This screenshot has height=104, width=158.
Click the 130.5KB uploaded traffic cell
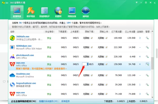[x=131, y=85]
